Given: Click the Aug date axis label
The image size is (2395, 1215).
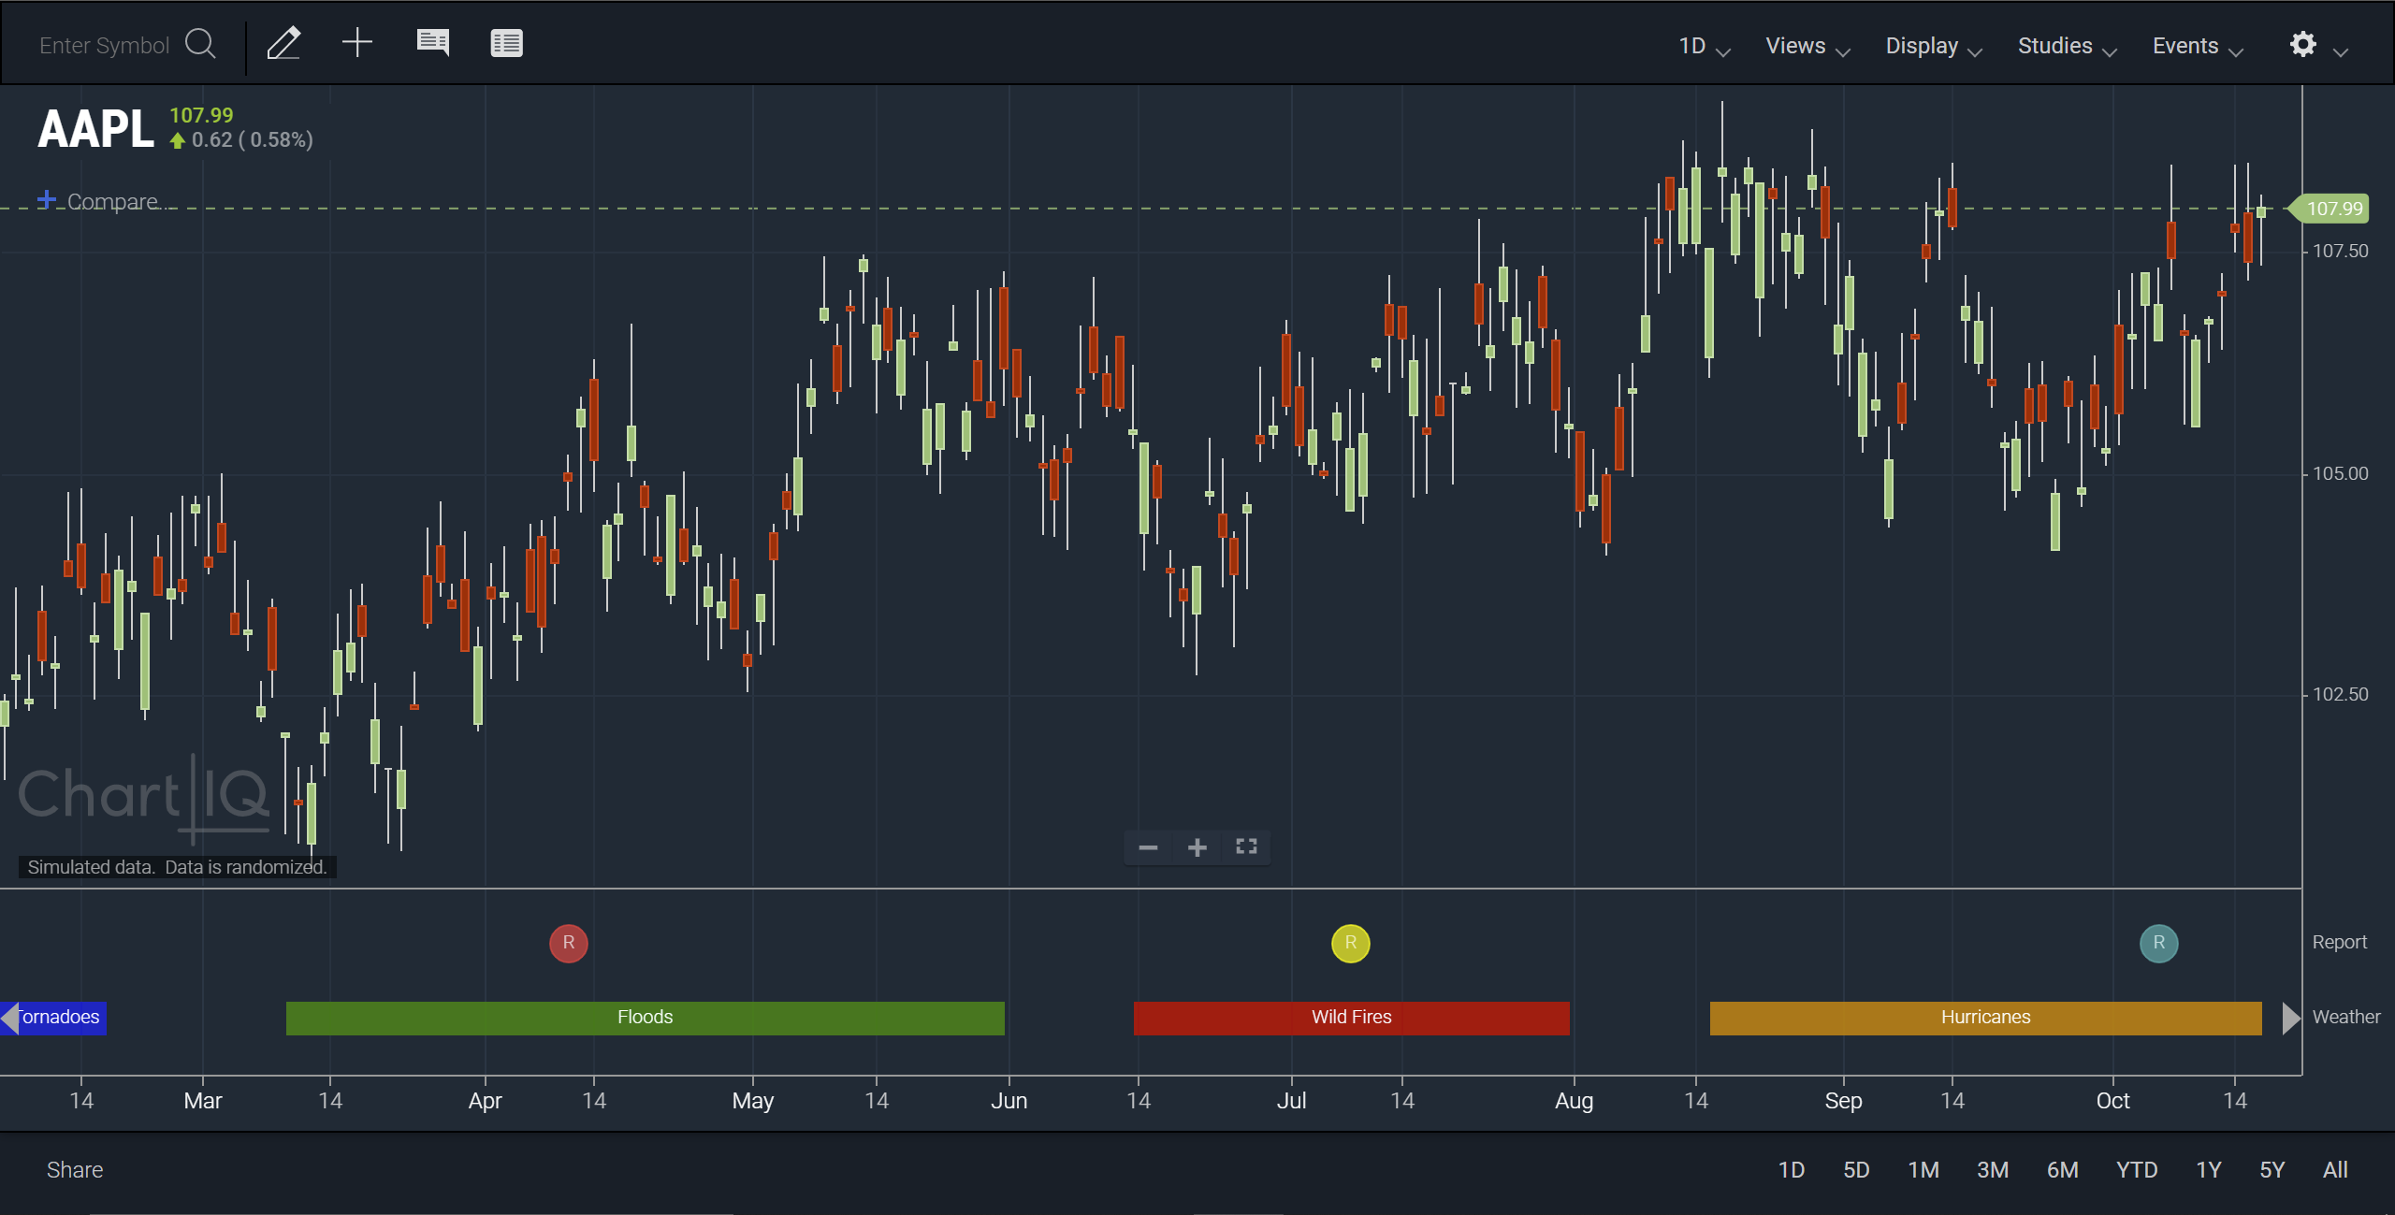Looking at the screenshot, I should coord(1574,1101).
